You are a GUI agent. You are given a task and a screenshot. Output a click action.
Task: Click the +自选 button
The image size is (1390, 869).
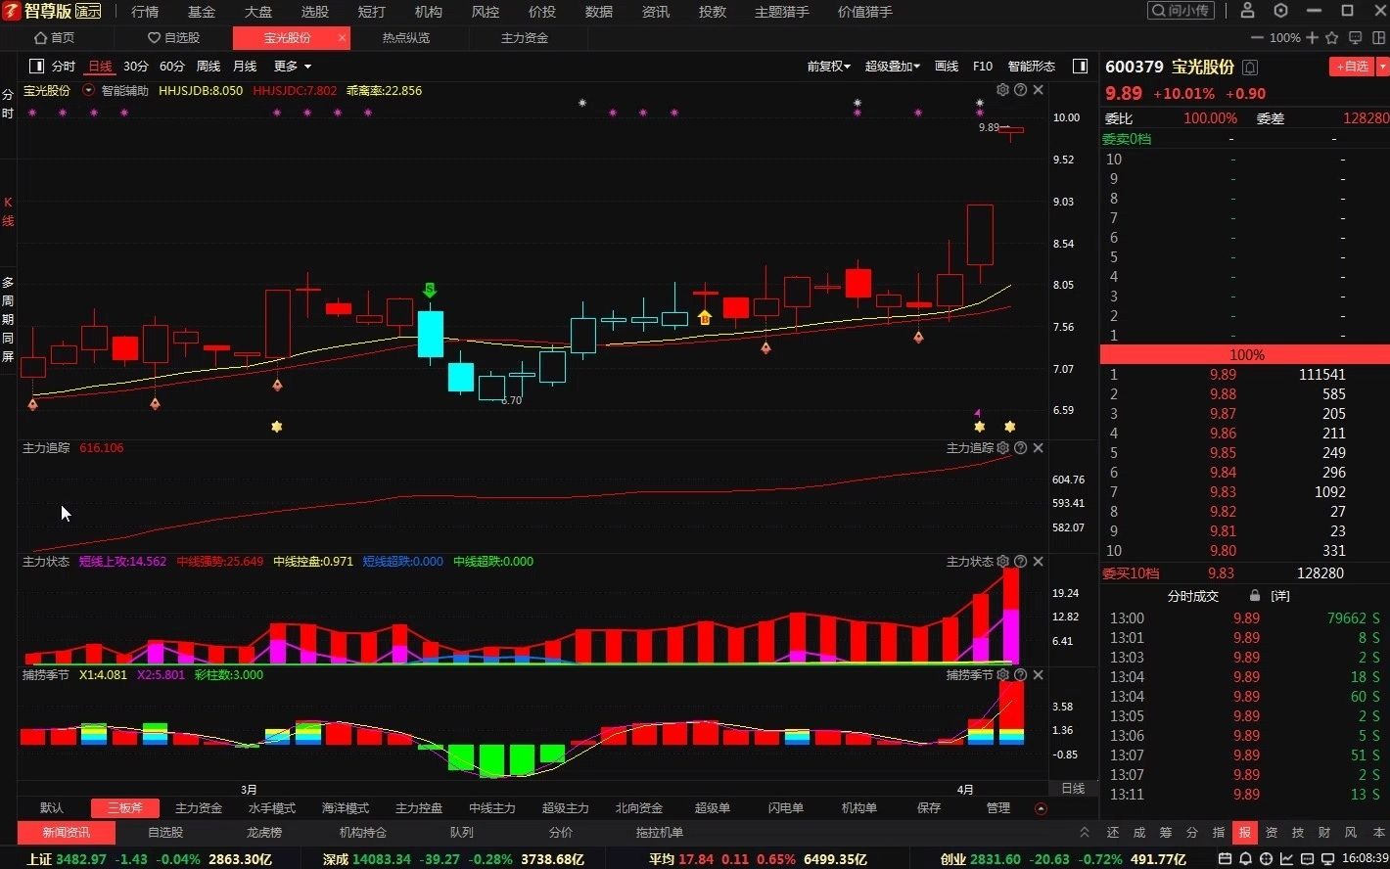click(x=1352, y=67)
